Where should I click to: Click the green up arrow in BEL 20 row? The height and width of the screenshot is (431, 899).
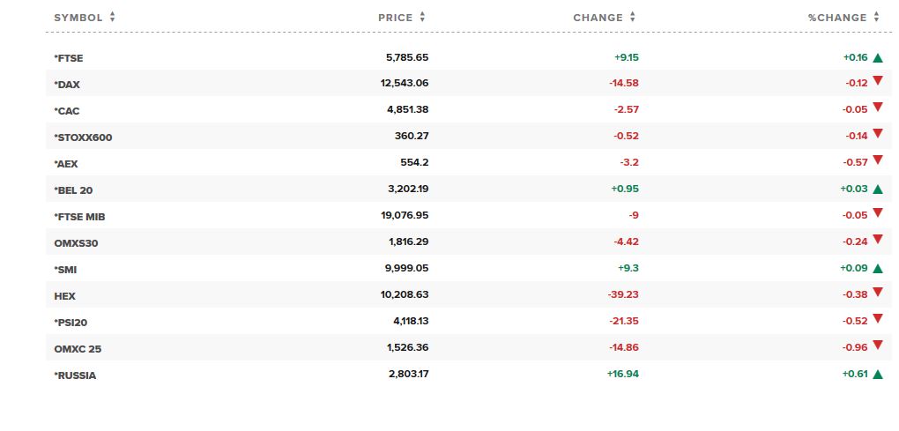tap(878, 189)
